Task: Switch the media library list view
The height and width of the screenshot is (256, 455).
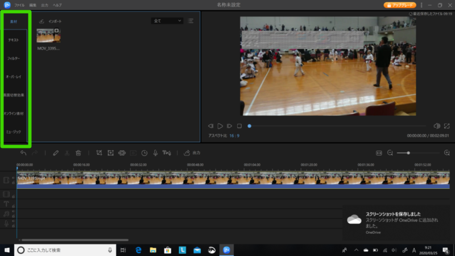Action: click(x=191, y=21)
